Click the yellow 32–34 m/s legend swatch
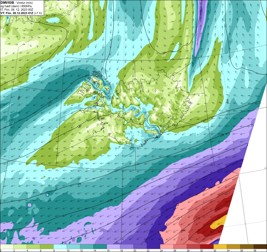The image size is (267, 252). pyautogui.click(x=220, y=247)
